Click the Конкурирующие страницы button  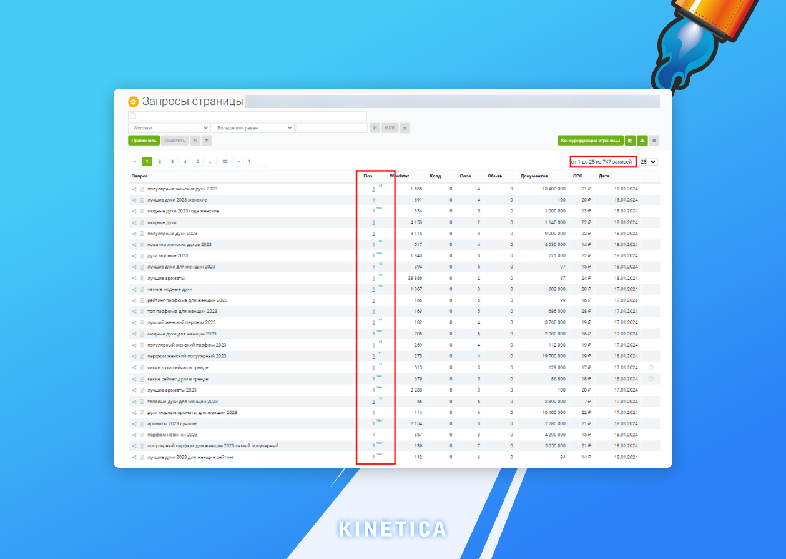590,141
